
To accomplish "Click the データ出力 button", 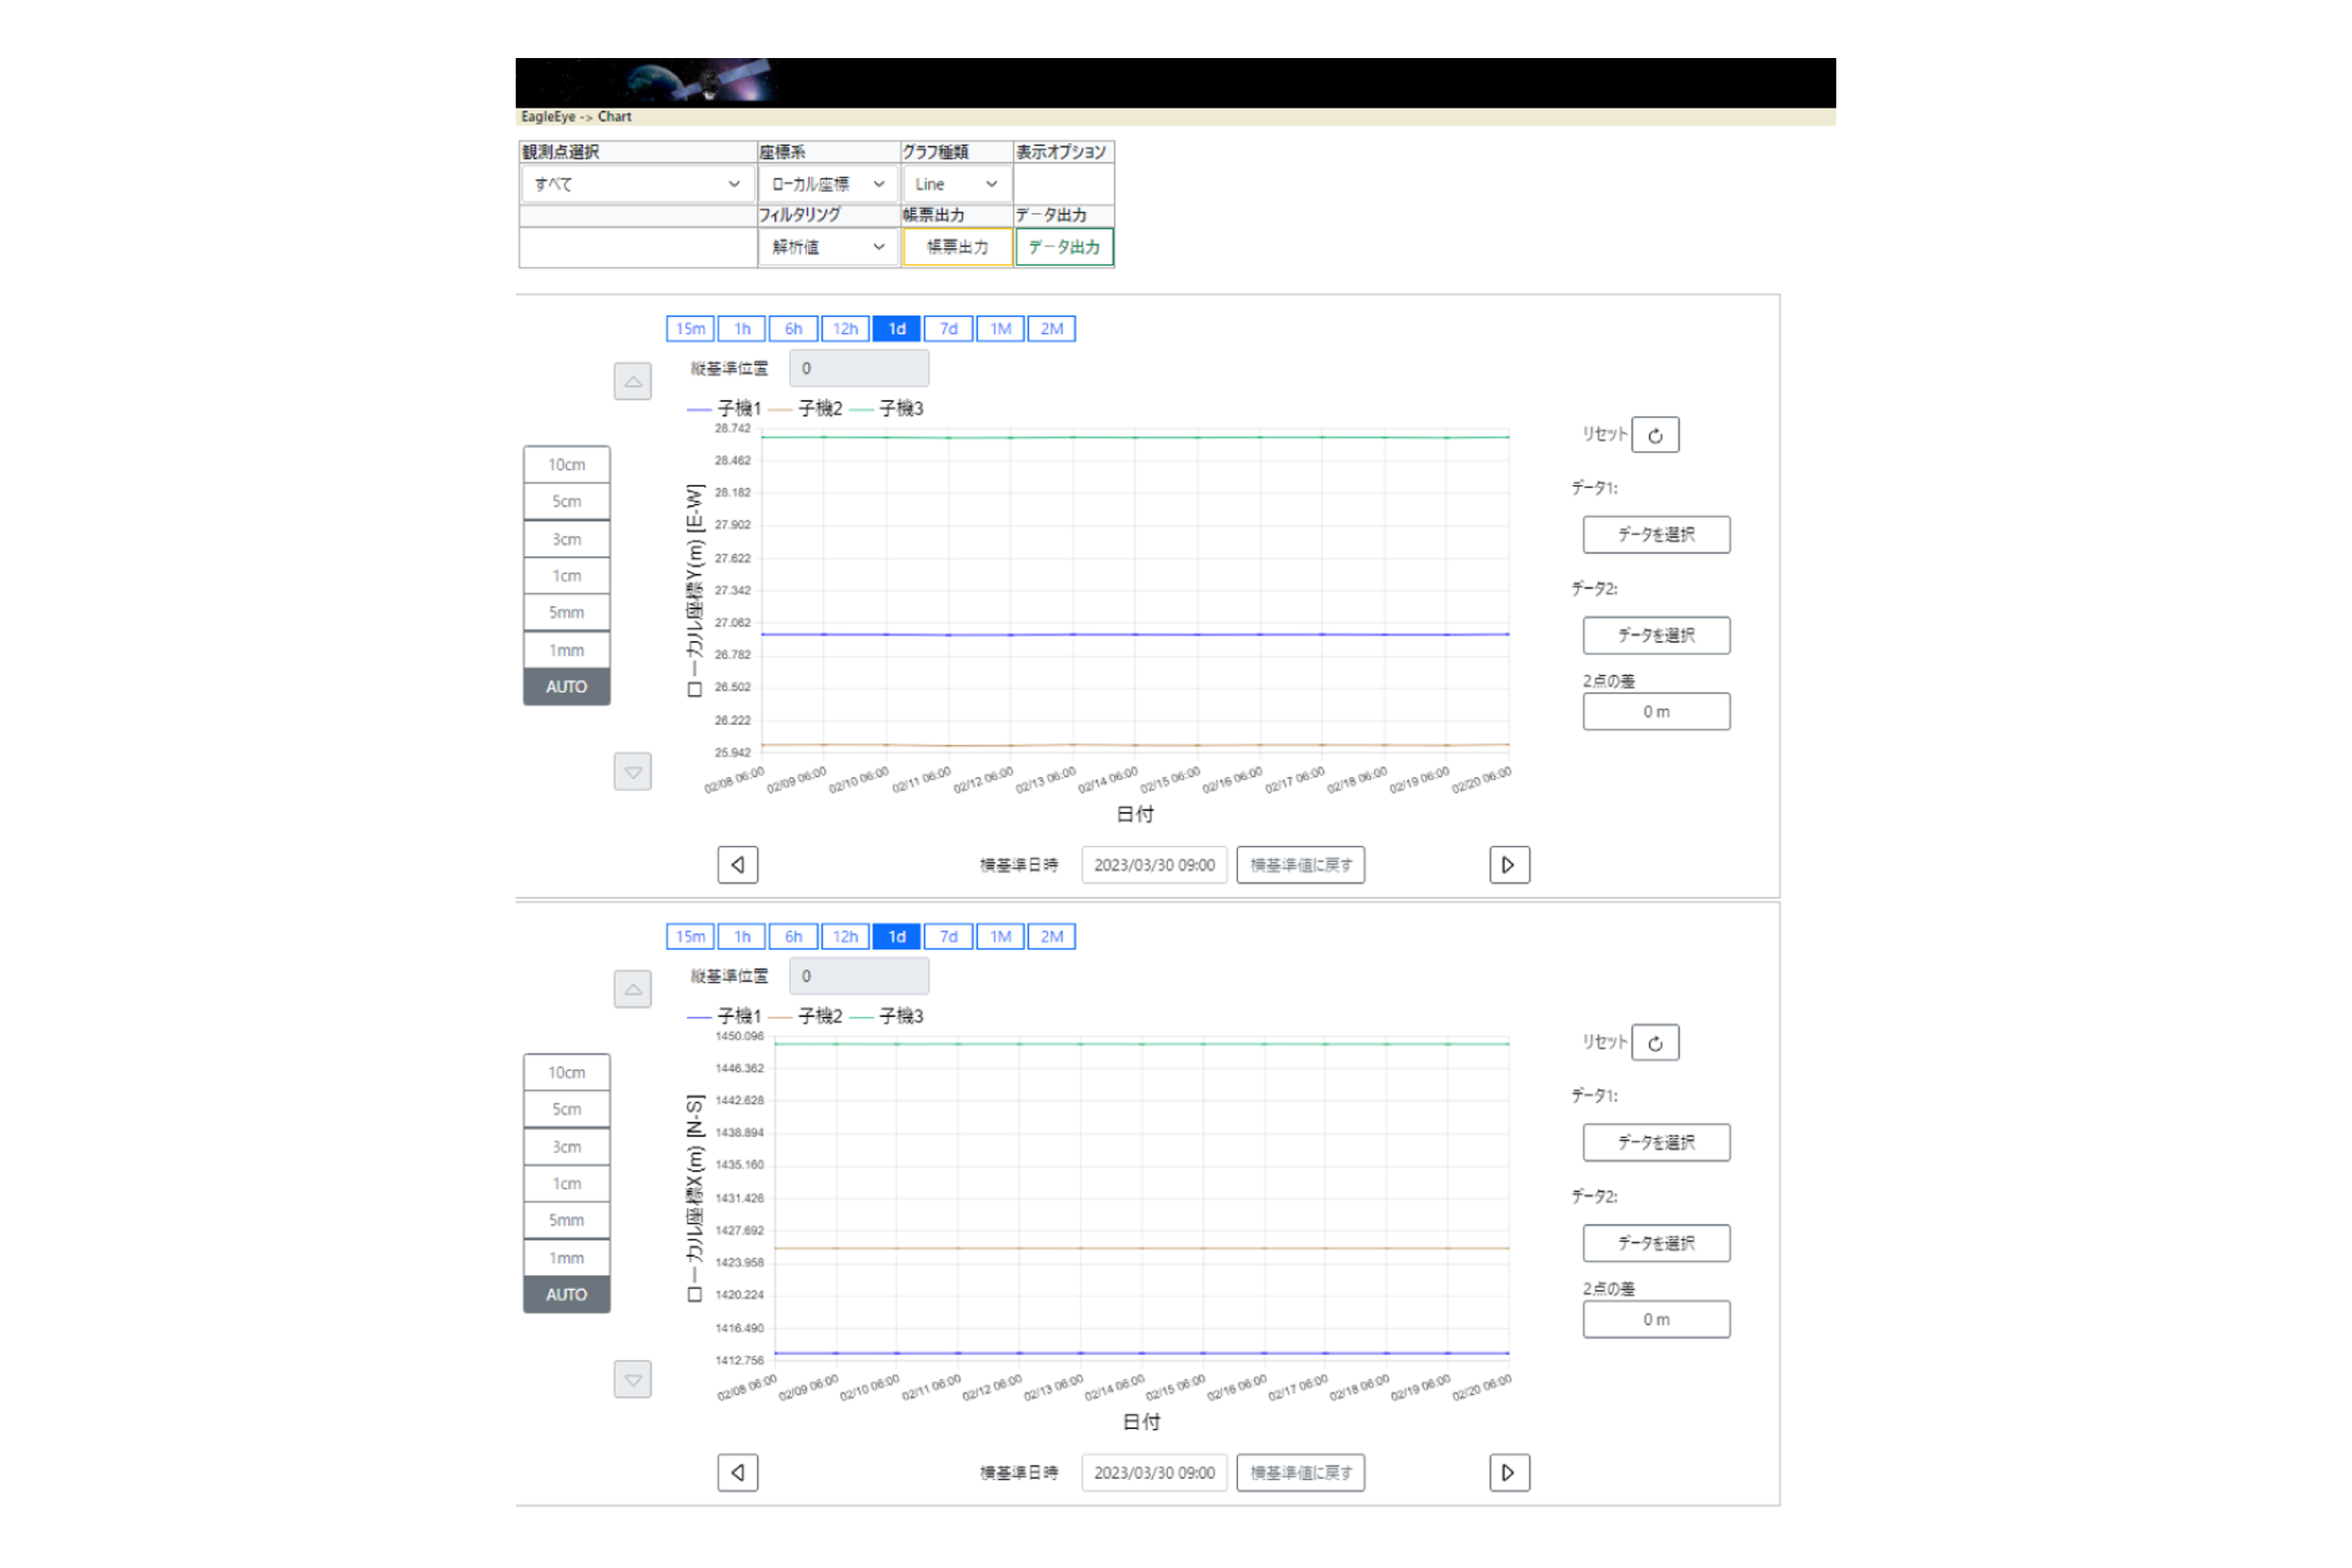I will pos(1064,247).
